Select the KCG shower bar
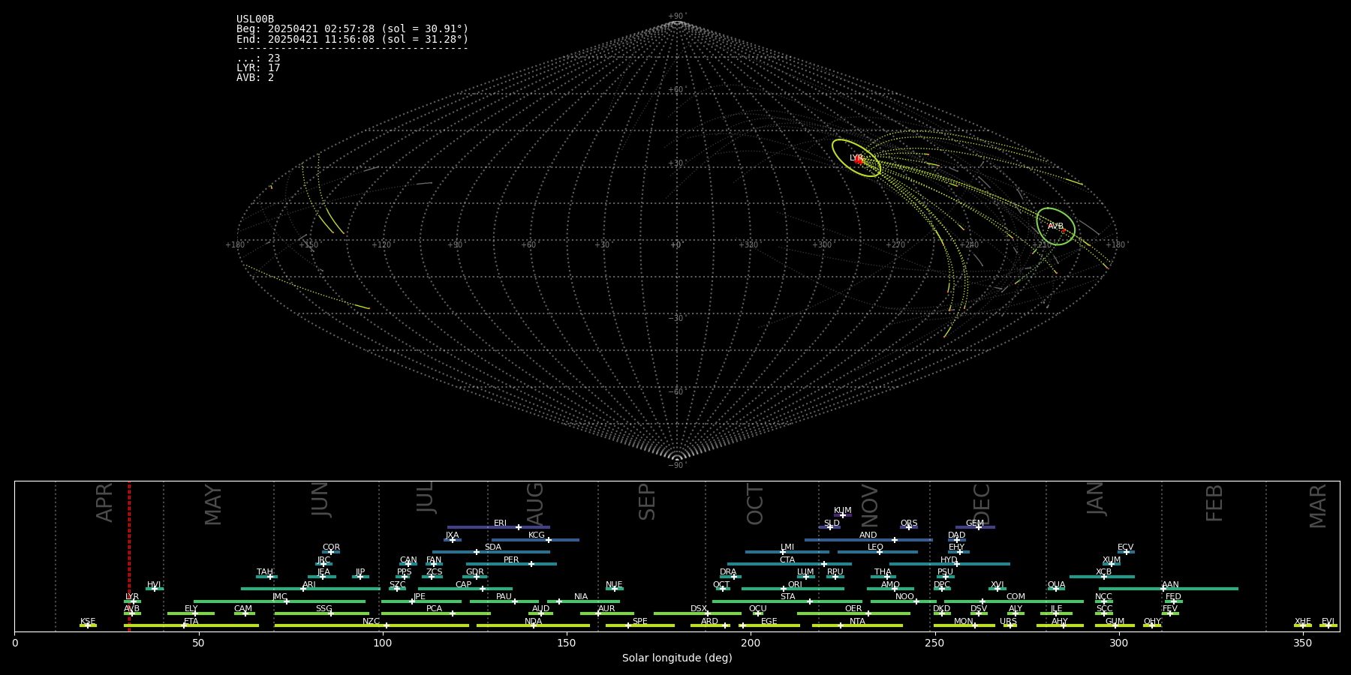The image size is (1351, 675). click(535, 540)
